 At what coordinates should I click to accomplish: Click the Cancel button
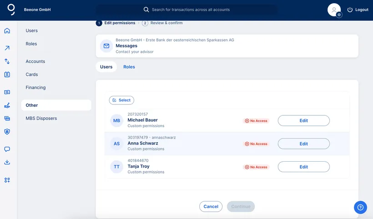[x=211, y=206]
